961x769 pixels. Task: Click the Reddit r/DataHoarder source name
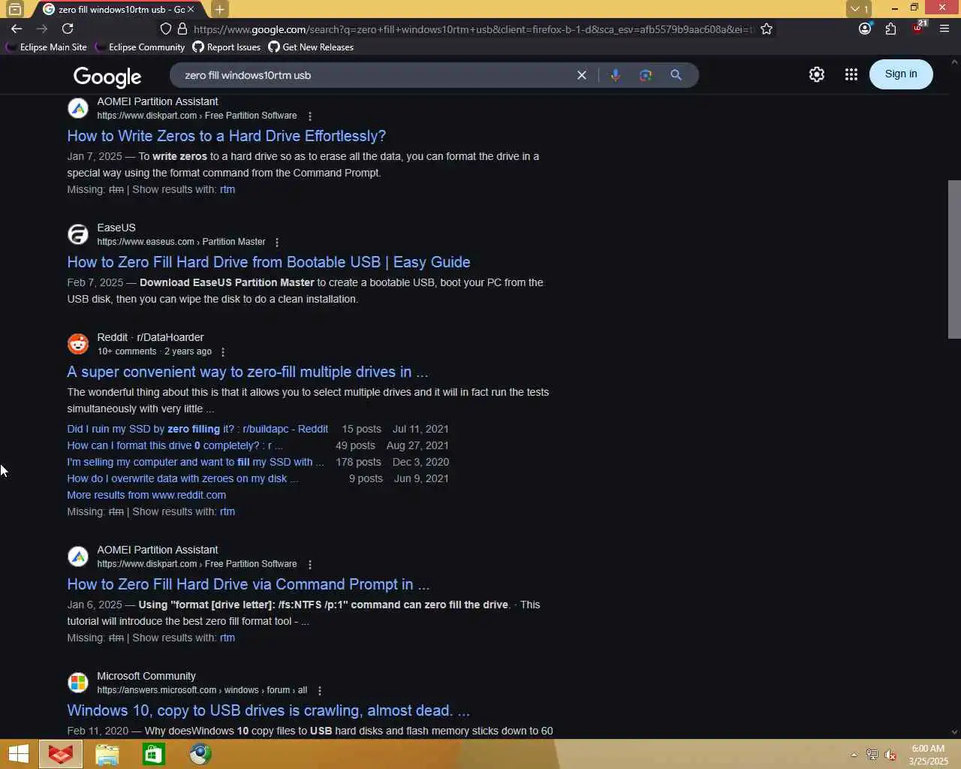pos(150,337)
